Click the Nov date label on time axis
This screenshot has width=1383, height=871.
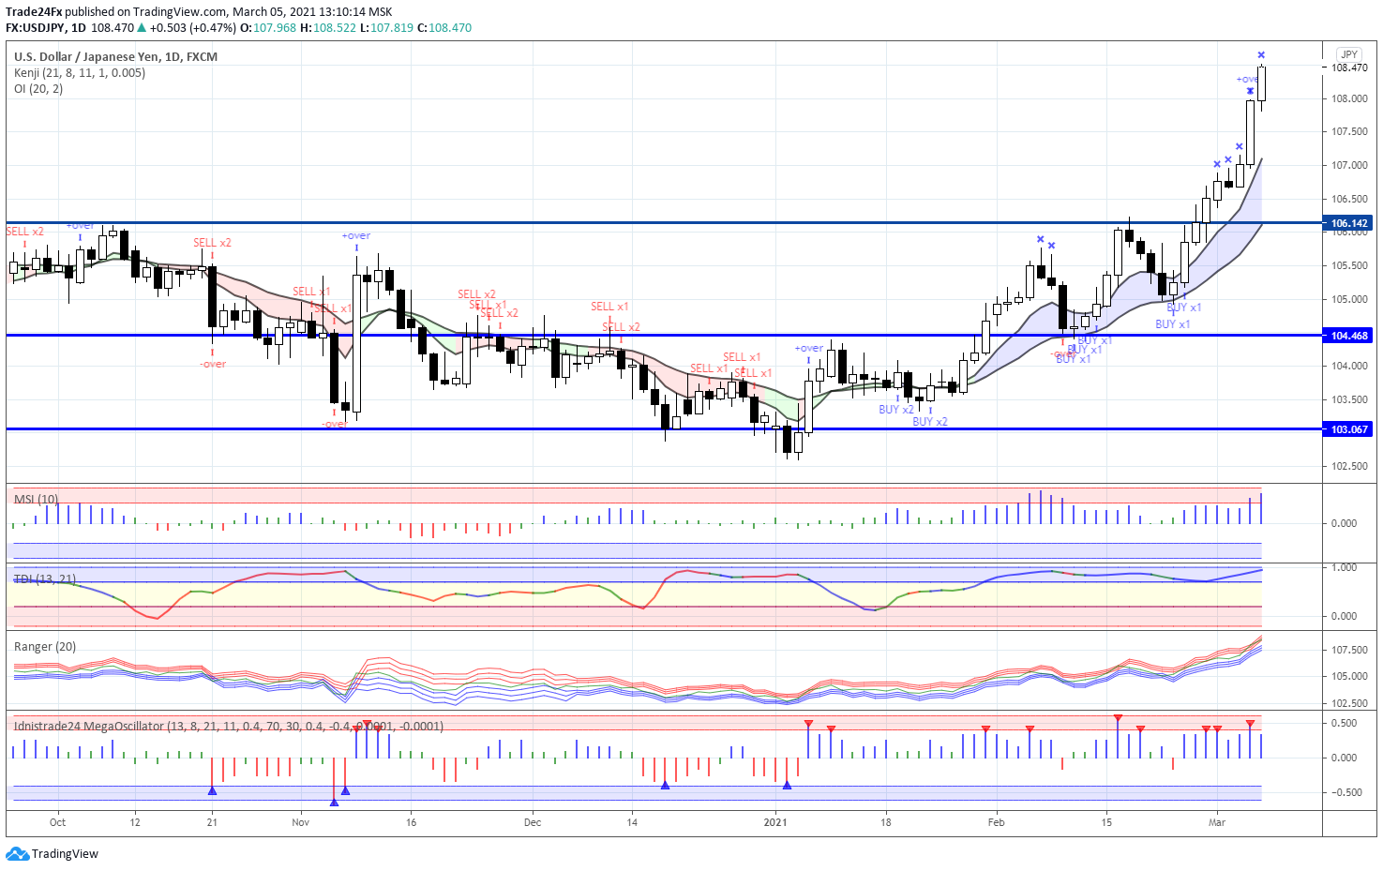tap(301, 822)
